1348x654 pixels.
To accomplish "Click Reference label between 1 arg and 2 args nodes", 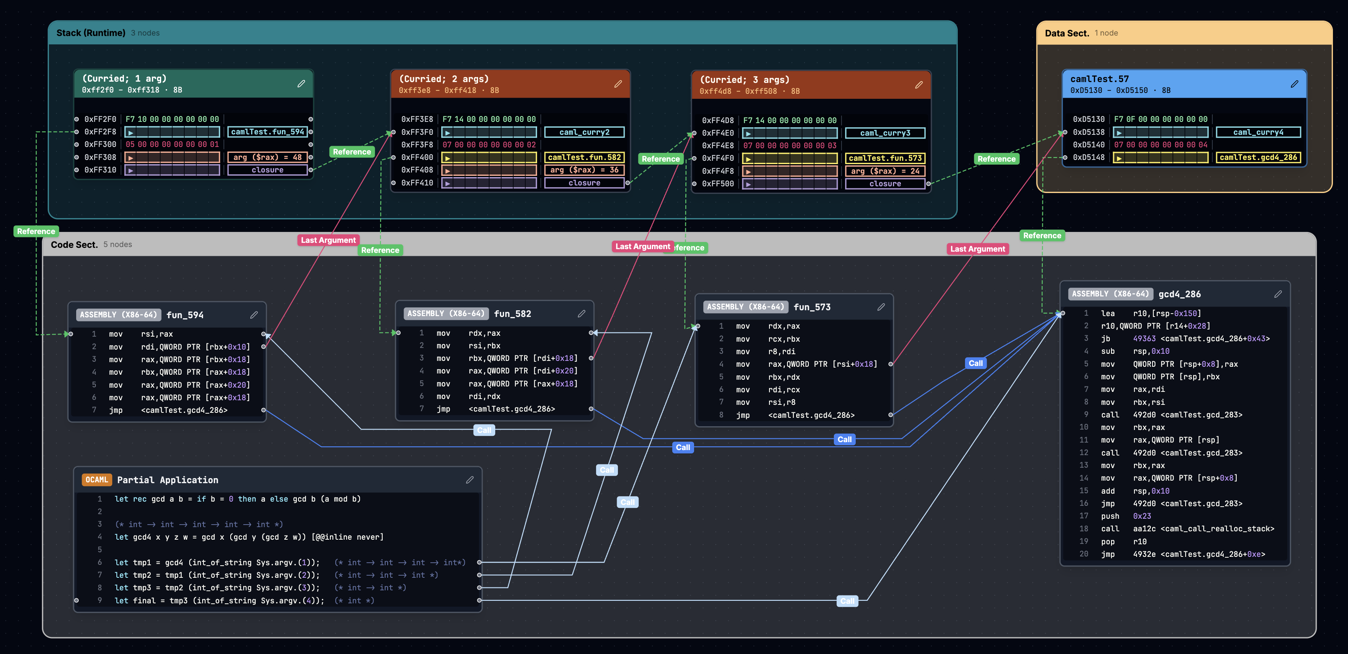I will coord(352,152).
